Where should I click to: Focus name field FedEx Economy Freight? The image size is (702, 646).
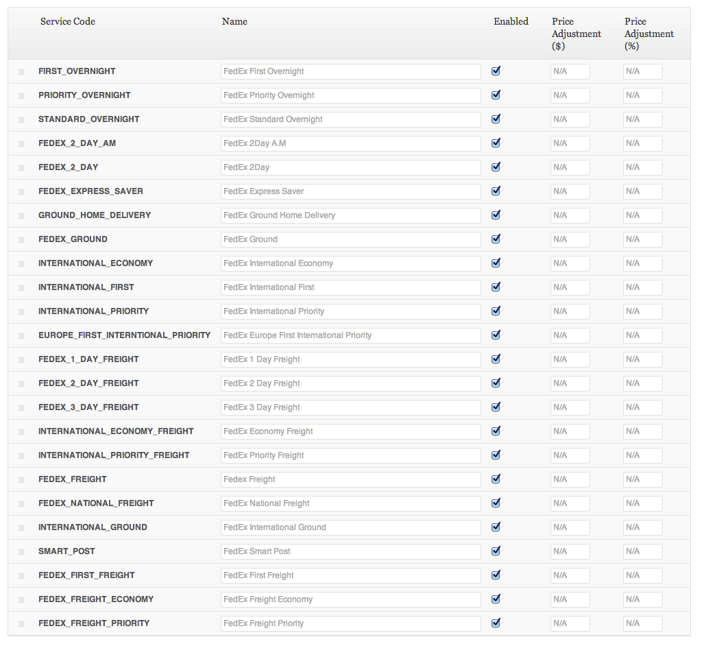pos(350,431)
